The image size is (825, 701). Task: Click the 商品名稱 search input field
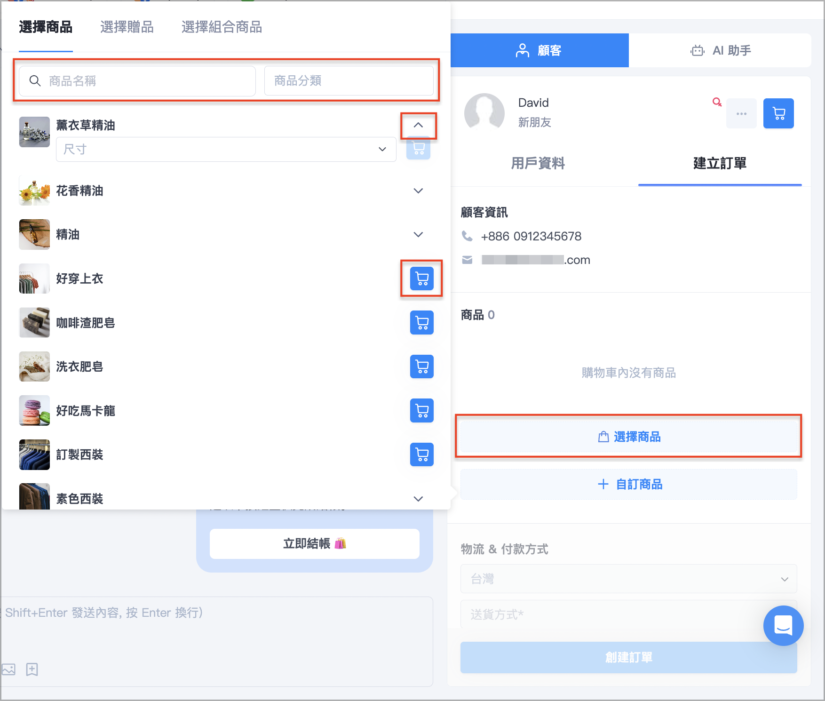pos(136,80)
